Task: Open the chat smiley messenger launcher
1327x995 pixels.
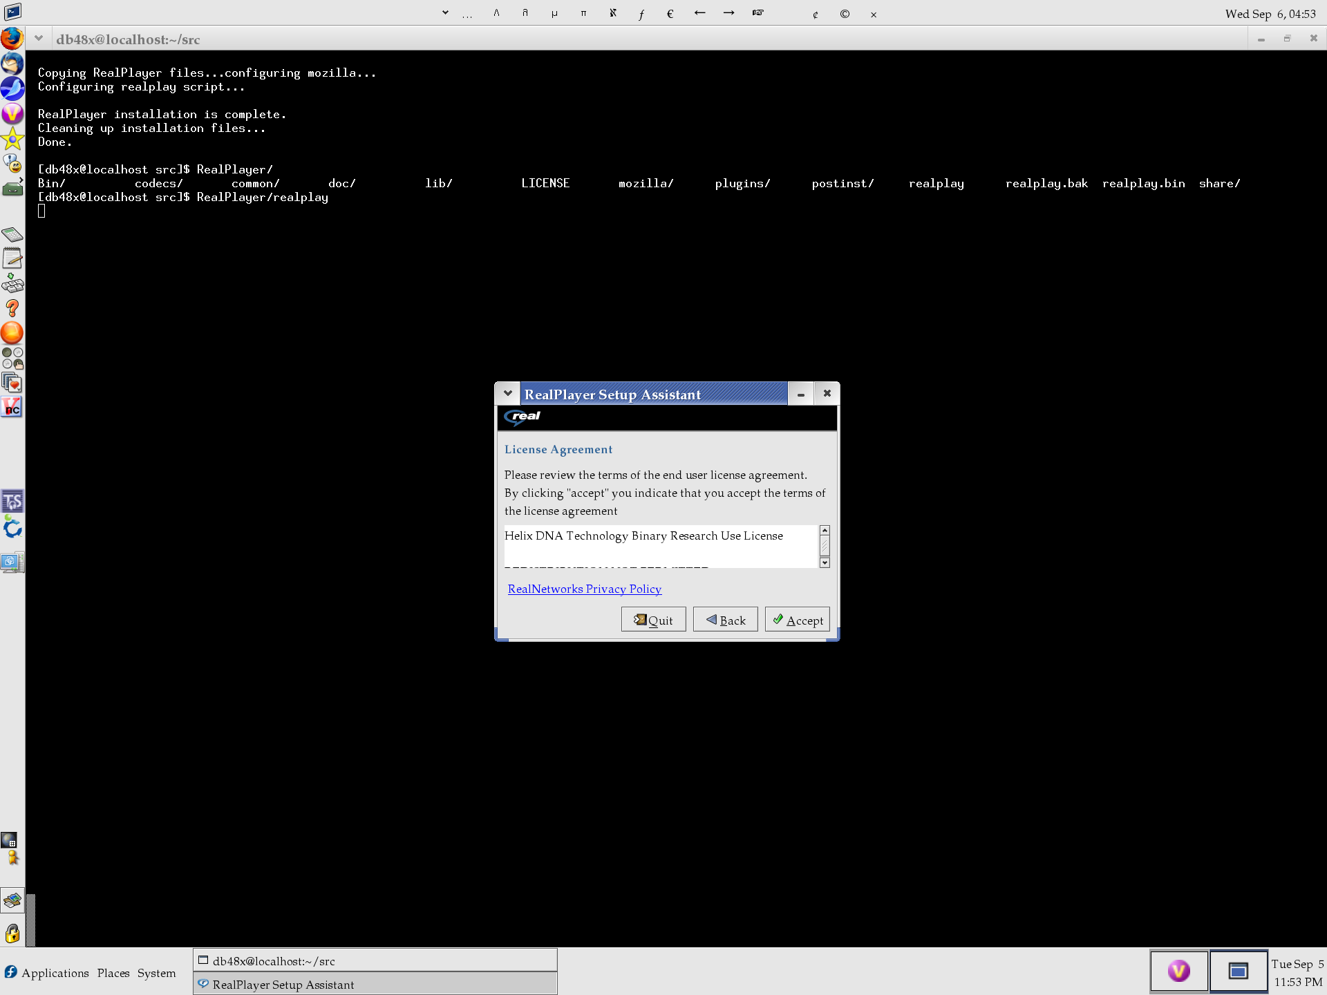Action: [x=12, y=163]
